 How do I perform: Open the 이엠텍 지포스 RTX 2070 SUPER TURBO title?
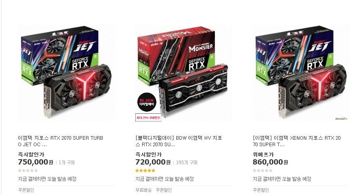[61, 141]
